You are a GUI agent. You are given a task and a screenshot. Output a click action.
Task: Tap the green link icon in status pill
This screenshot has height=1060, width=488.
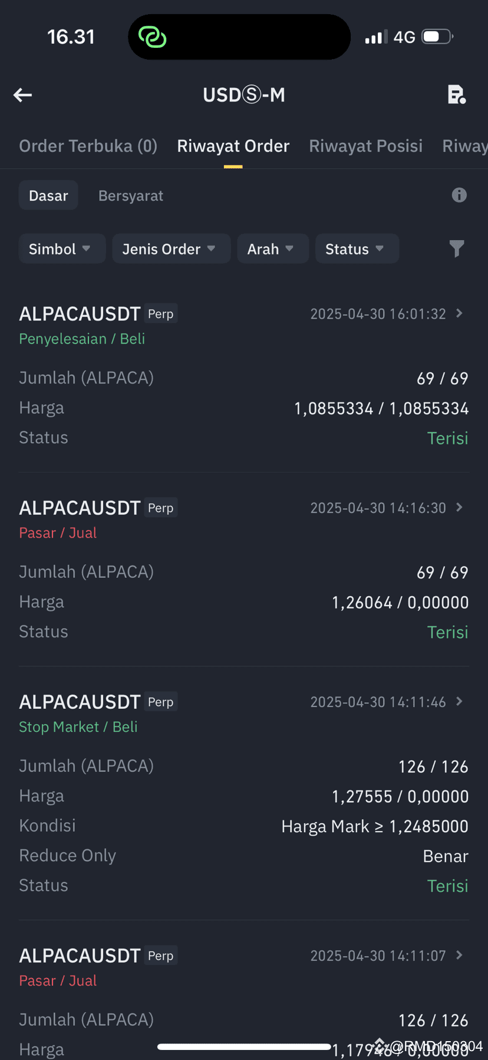point(153,37)
